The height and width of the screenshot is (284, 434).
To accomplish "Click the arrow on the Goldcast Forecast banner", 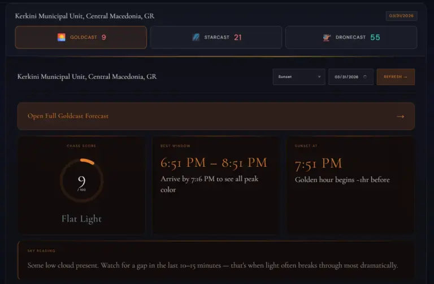I will coord(400,117).
